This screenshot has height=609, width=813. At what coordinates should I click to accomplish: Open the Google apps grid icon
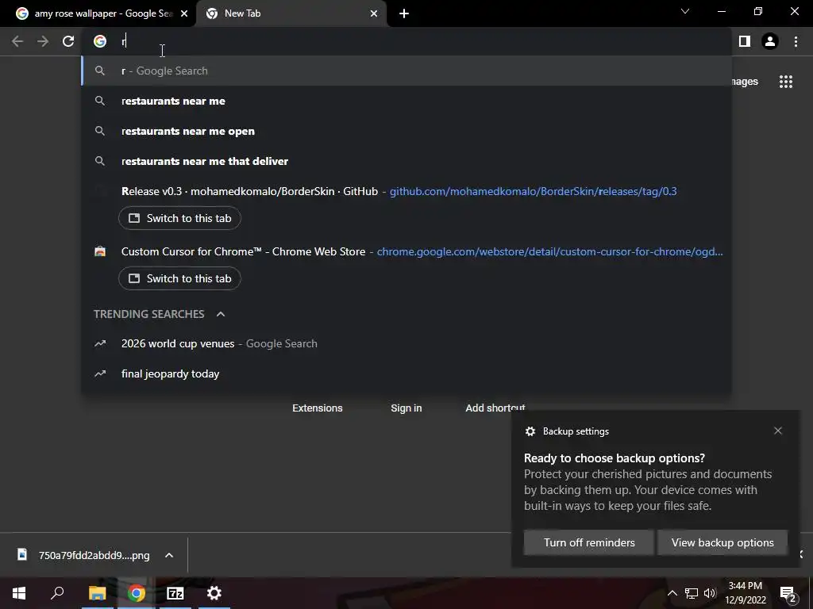(786, 82)
